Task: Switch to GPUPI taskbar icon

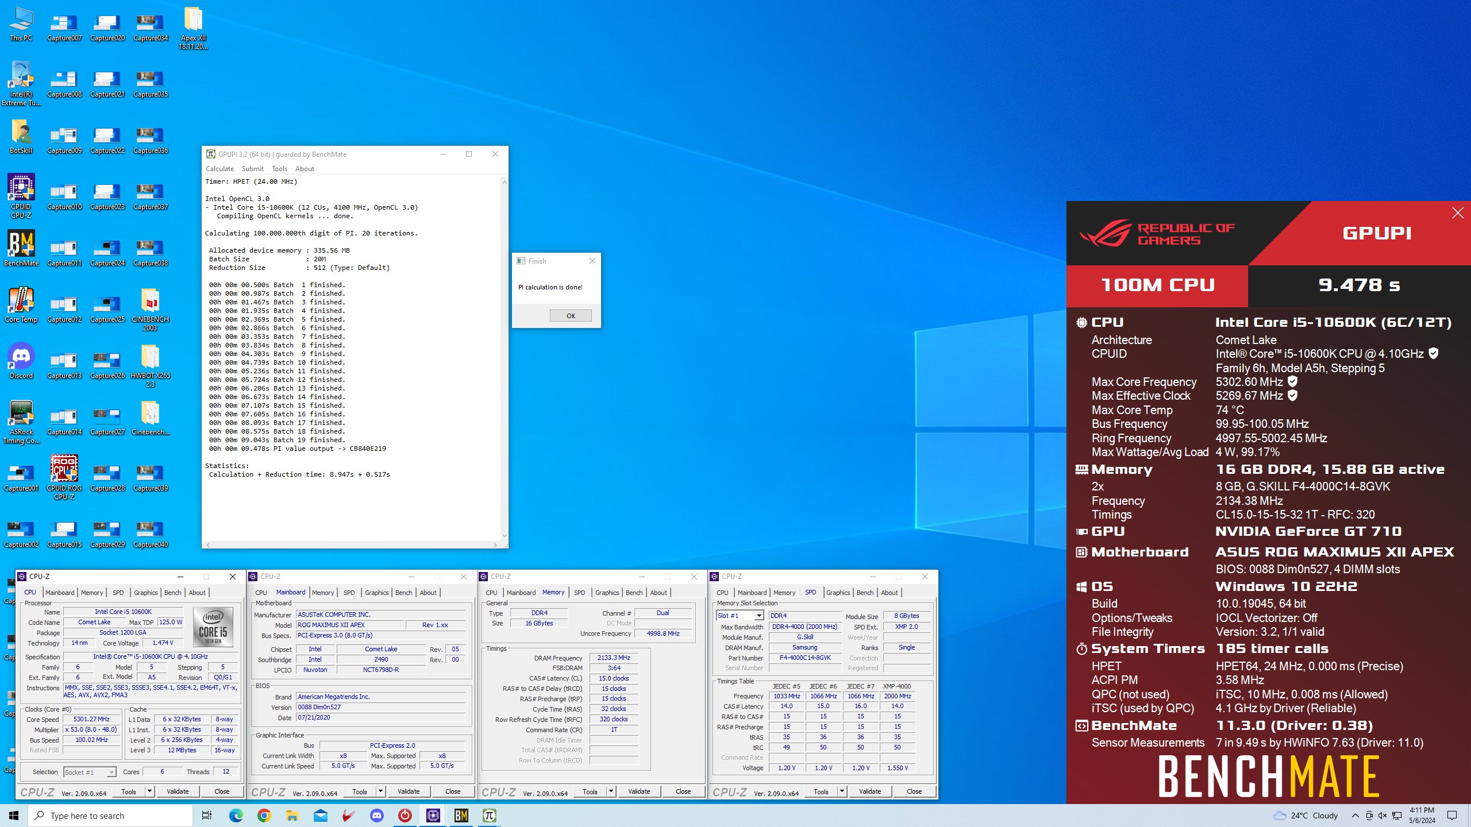Action: tap(490, 816)
